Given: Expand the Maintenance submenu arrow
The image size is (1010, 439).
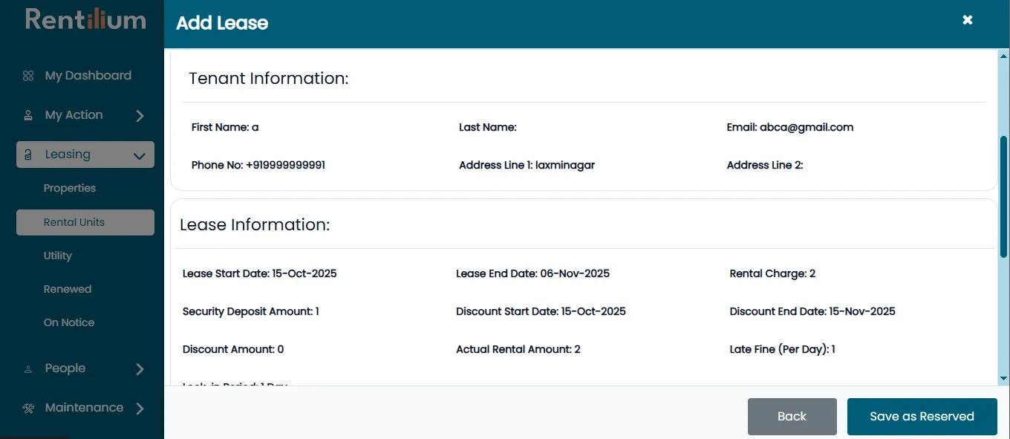Looking at the screenshot, I should pyautogui.click(x=140, y=408).
